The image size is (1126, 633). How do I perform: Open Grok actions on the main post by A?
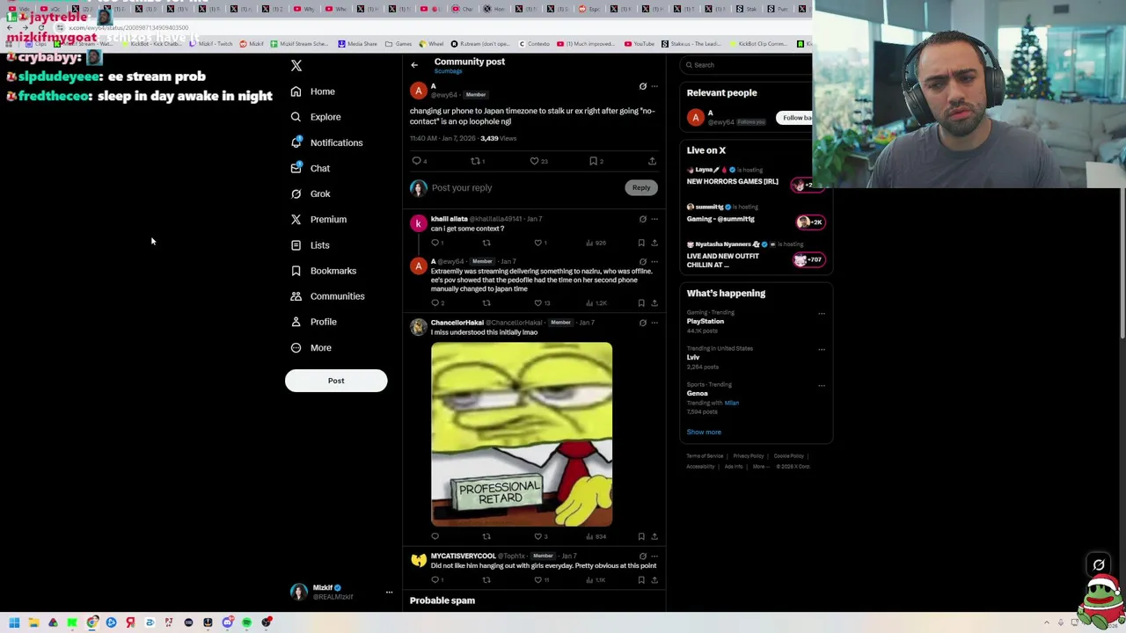point(642,87)
